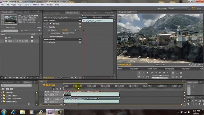Click the Trim monitor button
The image size is (204, 115).
[181, 77]
